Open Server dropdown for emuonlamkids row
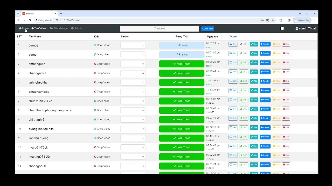This screenshot has width=332, height=186. coord(133,92)
